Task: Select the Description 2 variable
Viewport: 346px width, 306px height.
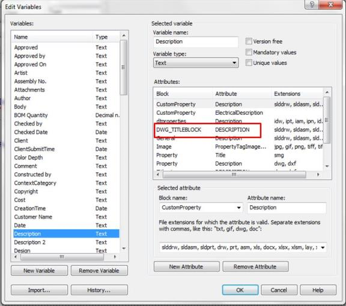Action: point(66,242)
